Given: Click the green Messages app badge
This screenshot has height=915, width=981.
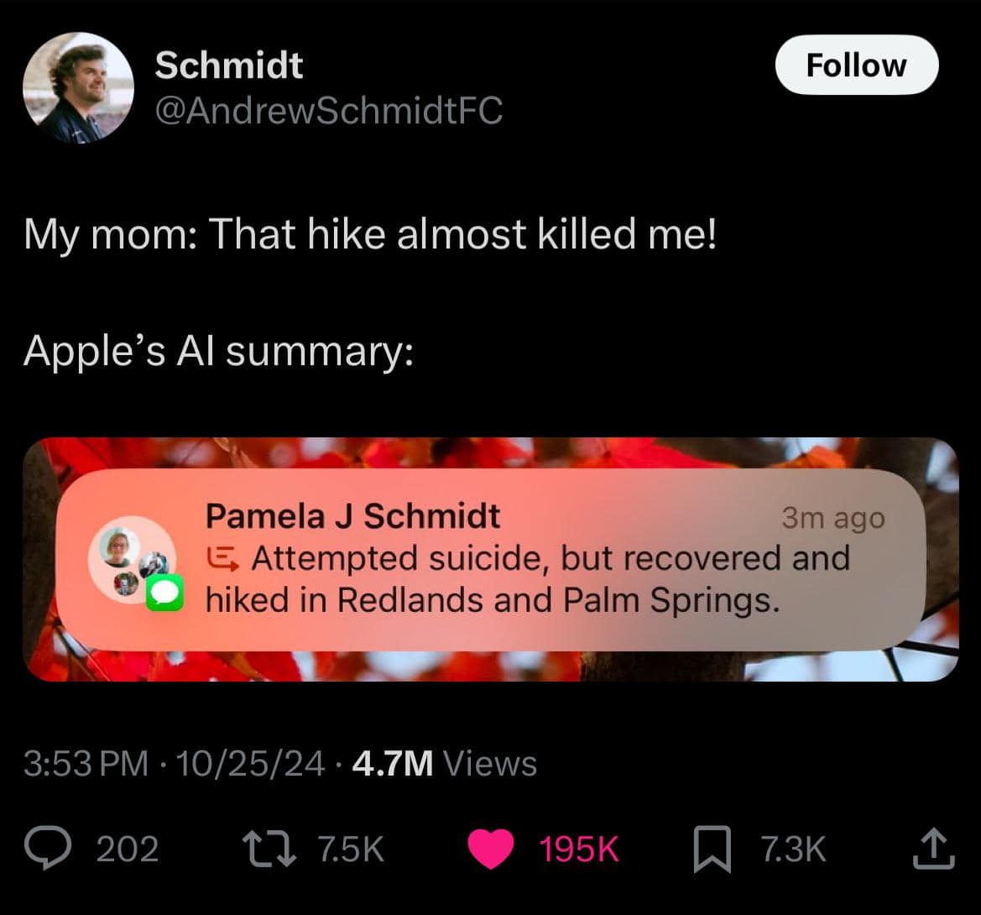Looking at the screenshot, I should click(164, 594).
